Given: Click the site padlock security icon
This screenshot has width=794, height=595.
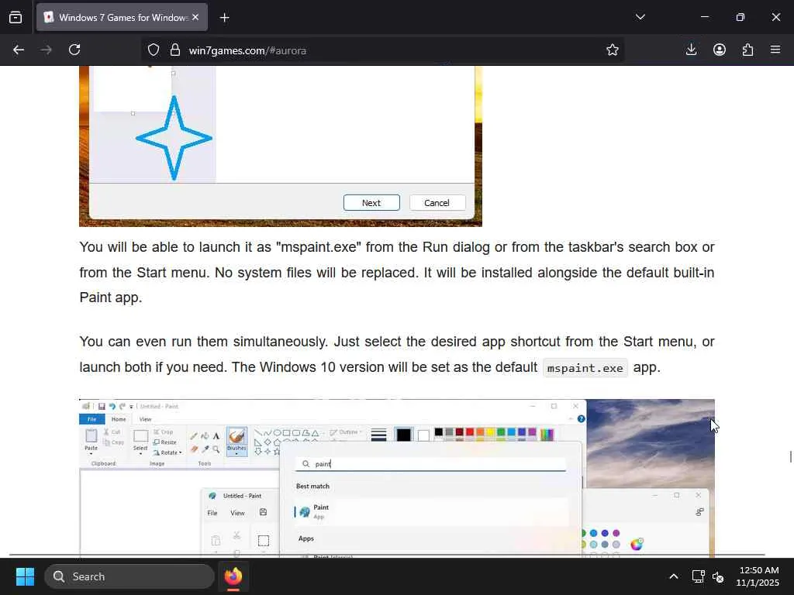Looking at the screenshot, I should (175, 50).
